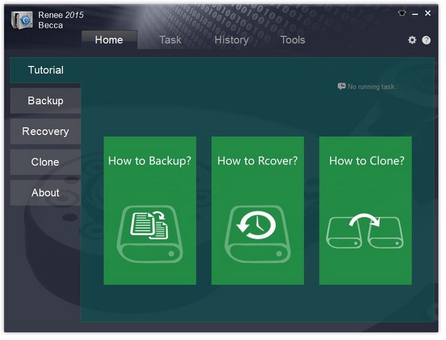Image resolution: width=446 pixels, height=340 pixels.
Task: Show the About page from the sidebar
Action: (x=45, y=193)
